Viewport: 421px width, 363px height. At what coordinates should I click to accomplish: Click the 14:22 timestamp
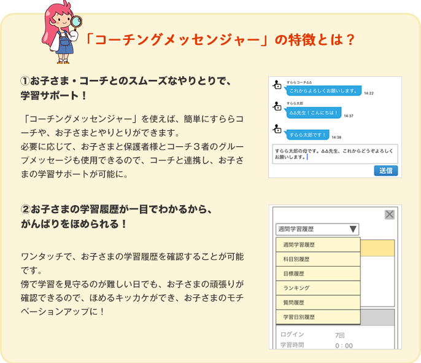coord(369,93)
